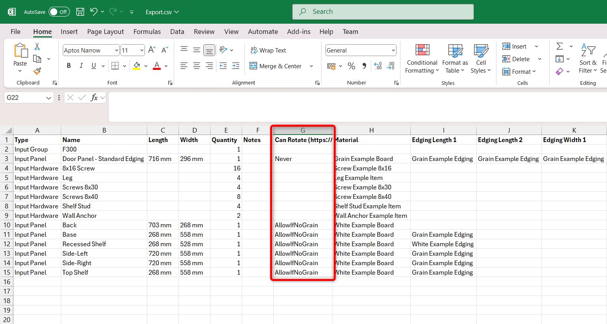Screen dimensions: 607x324
Task: Open the font name dropdown
Action: [117, 51]
